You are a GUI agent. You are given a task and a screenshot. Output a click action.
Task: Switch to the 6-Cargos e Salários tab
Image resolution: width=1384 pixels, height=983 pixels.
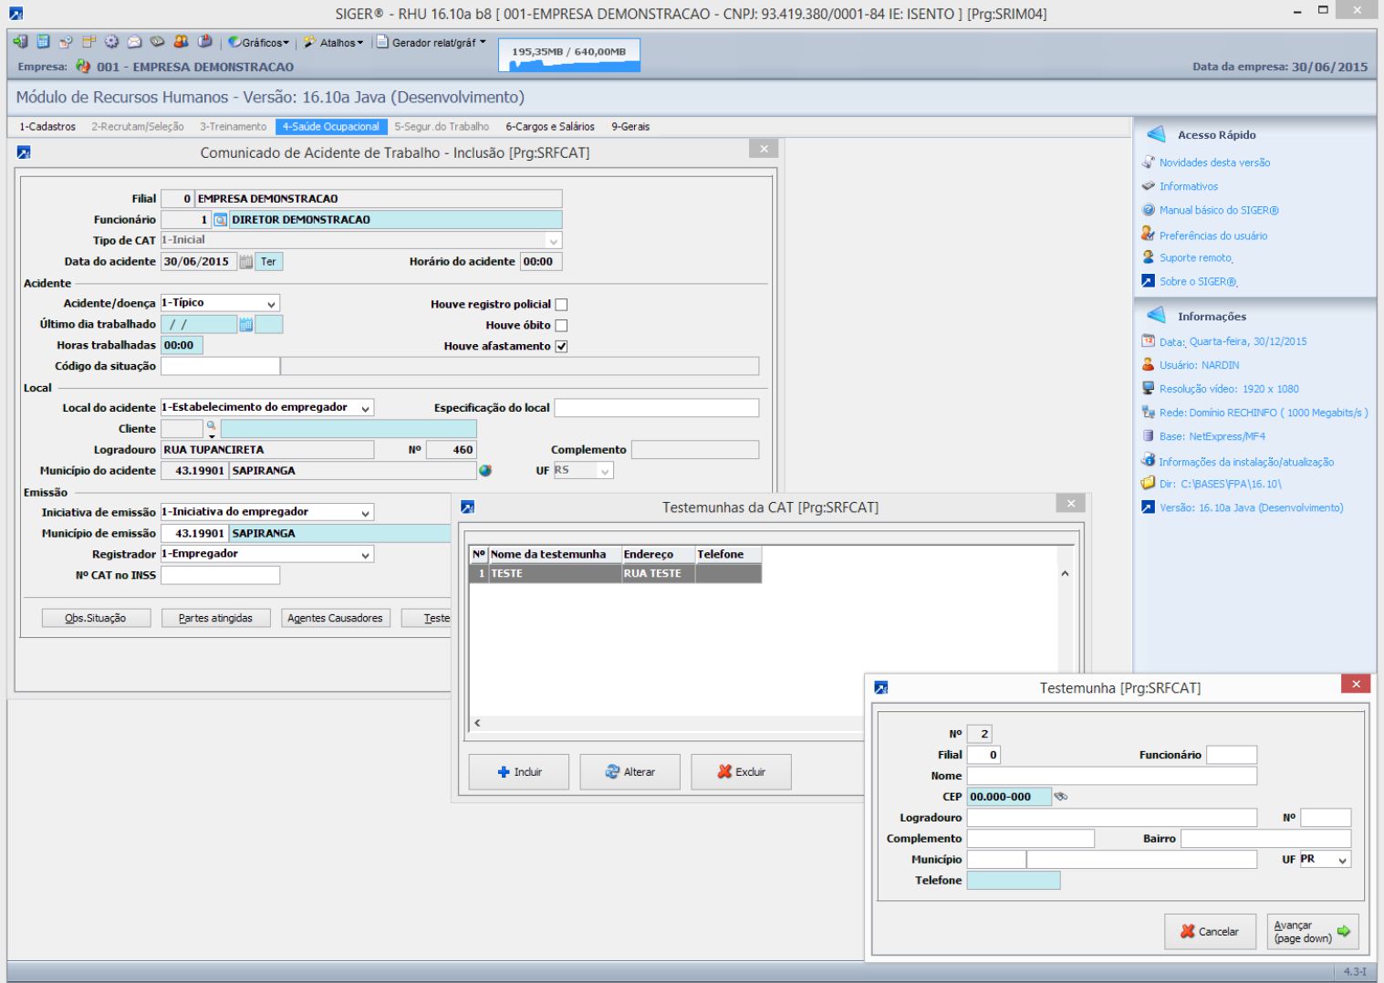549,127
